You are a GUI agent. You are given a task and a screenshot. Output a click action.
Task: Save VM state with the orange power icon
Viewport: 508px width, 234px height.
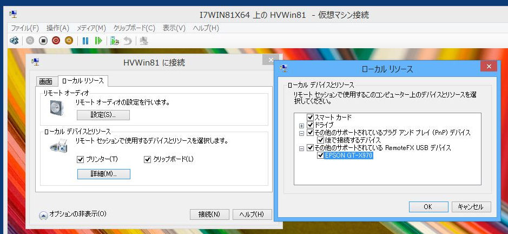point(69,41)
